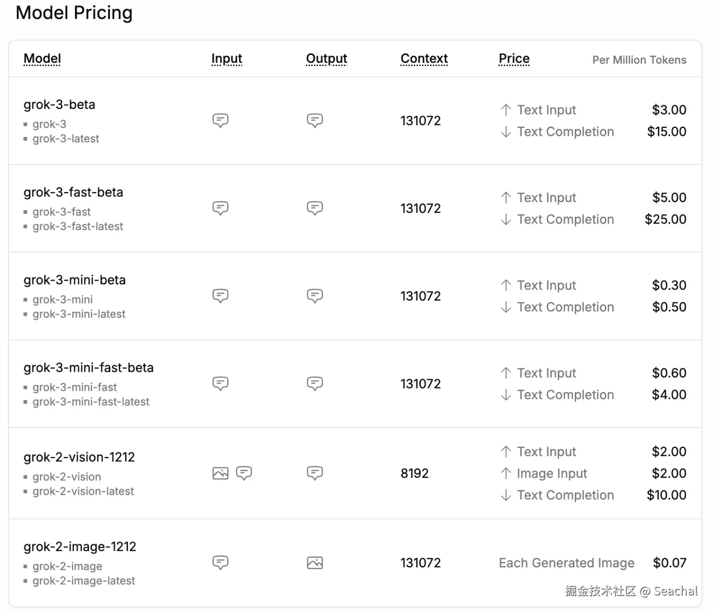713x613 pixels.
Task: Select the grok-3-fast-latest alias
Action: 77,226
